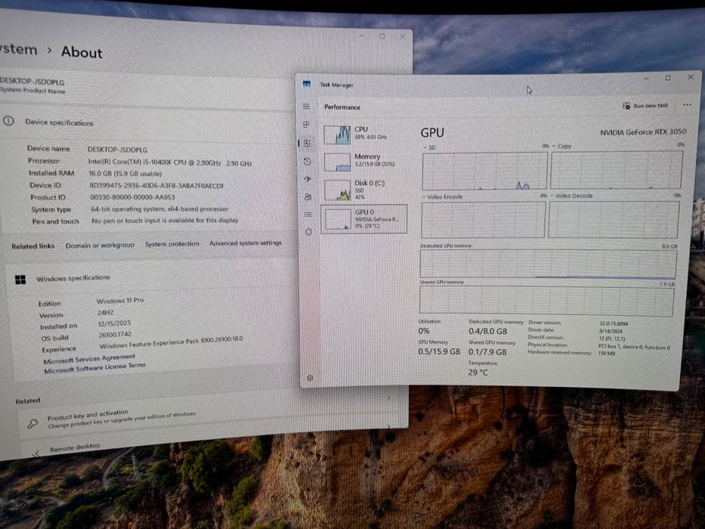Viewport: 705px width, 529px height.
Task: Open Microsoft Services Agreement link
Action: [x=89, y=358]
